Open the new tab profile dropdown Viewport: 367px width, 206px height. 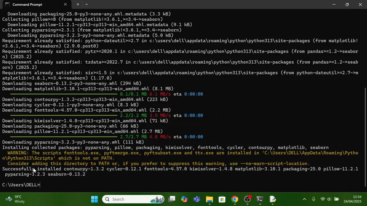[x=87, y=4]
